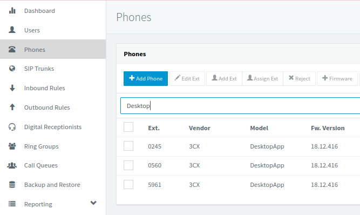Viewport: 360px width, 215px height.
Task: Tick checkbox for extension 5961
Action: (128, 184)
